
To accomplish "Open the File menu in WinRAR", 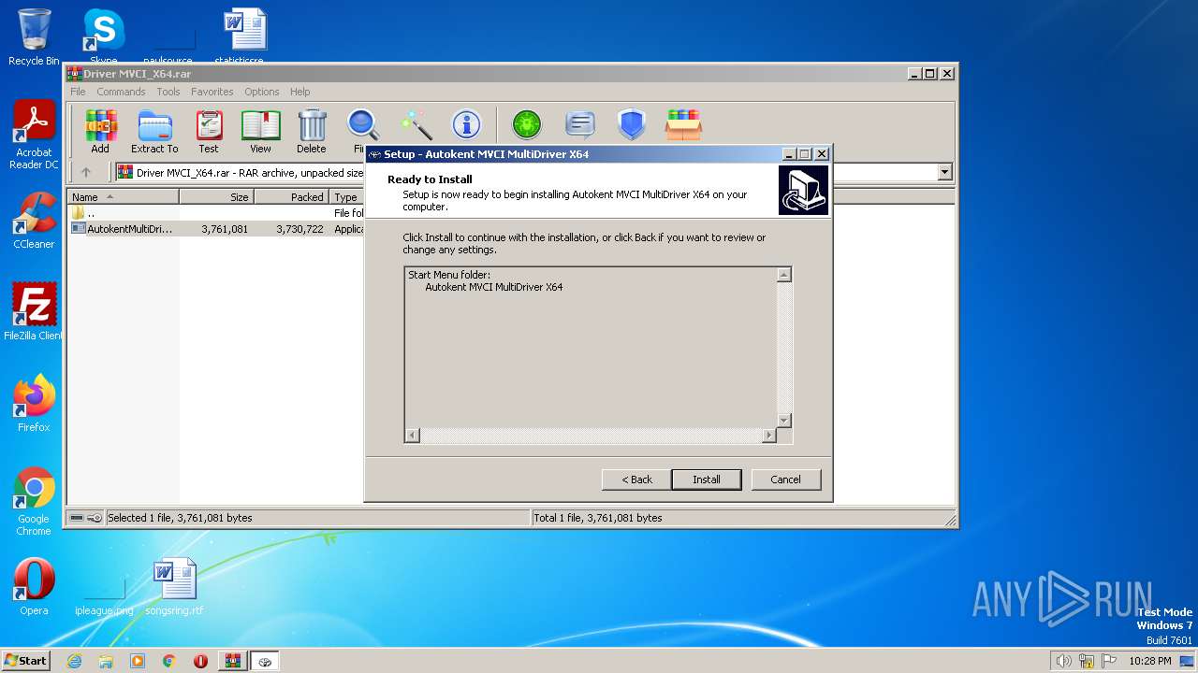I will click(78, 92).
